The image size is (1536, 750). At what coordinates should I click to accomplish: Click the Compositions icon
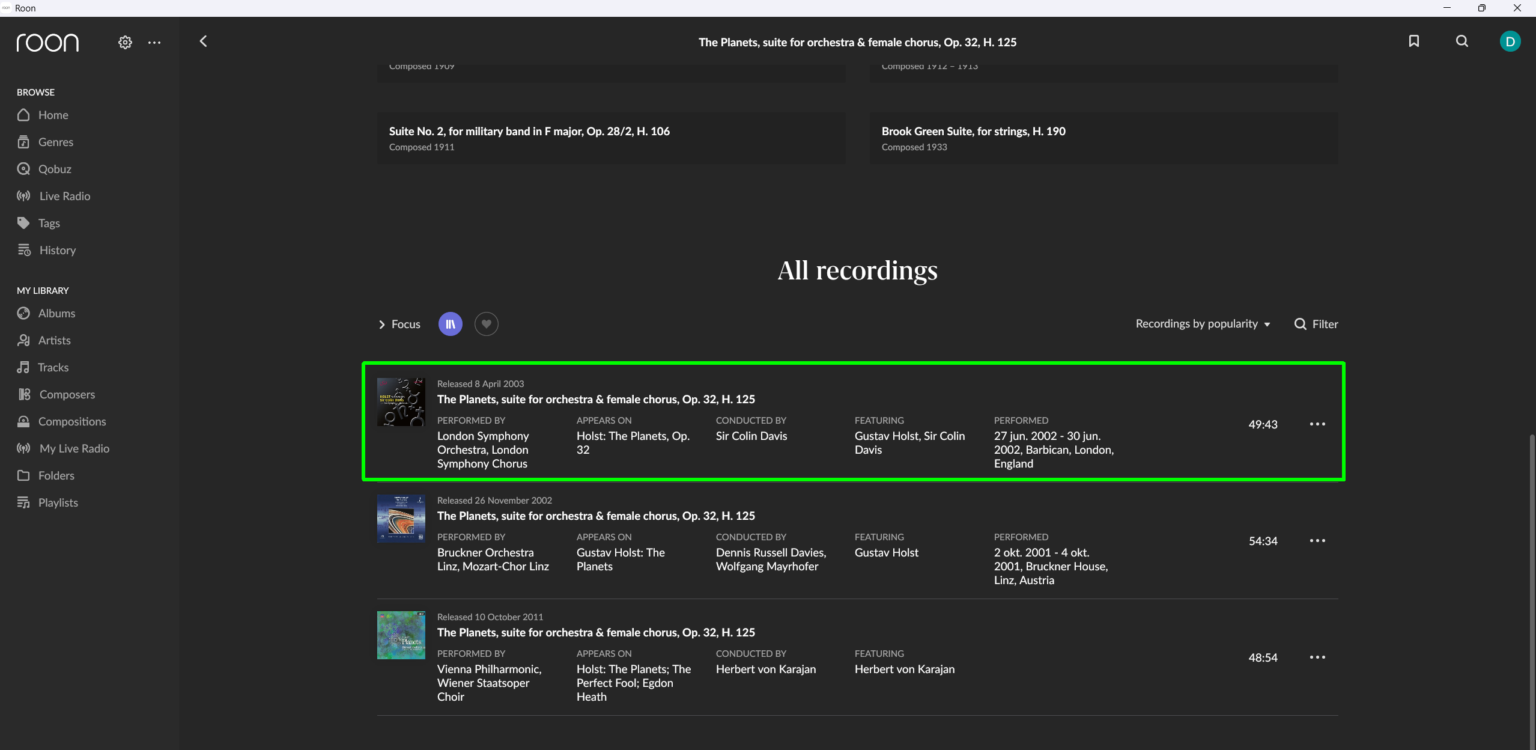coord(23,421)
